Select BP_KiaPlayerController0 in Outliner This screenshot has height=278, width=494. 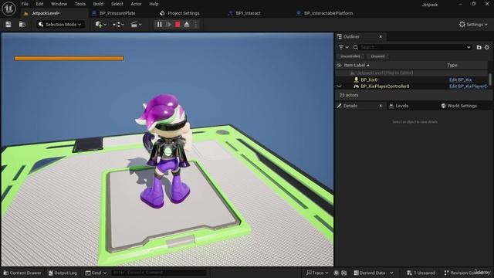point(384,86)
